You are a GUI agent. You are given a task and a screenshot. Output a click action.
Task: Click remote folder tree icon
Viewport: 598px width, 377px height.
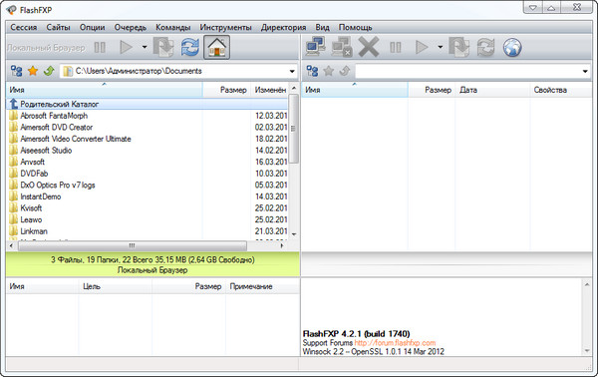[312, 71]
